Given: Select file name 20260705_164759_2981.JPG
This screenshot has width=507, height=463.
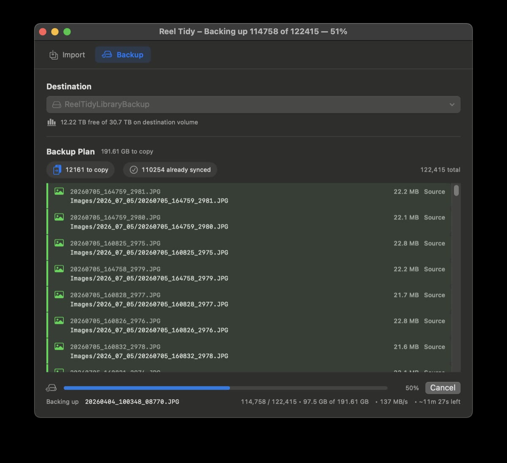Looking at the screenshot, I should 115,191.
